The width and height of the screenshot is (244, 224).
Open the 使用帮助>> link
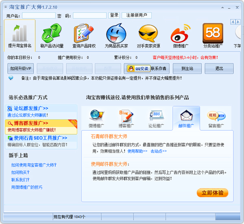tap(137, 151)
